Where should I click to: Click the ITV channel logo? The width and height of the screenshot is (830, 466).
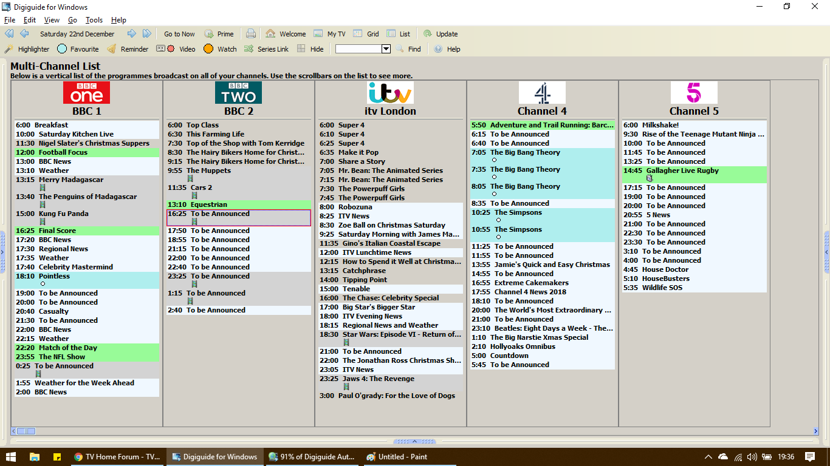pyautogui.click(x=391, y=93)
